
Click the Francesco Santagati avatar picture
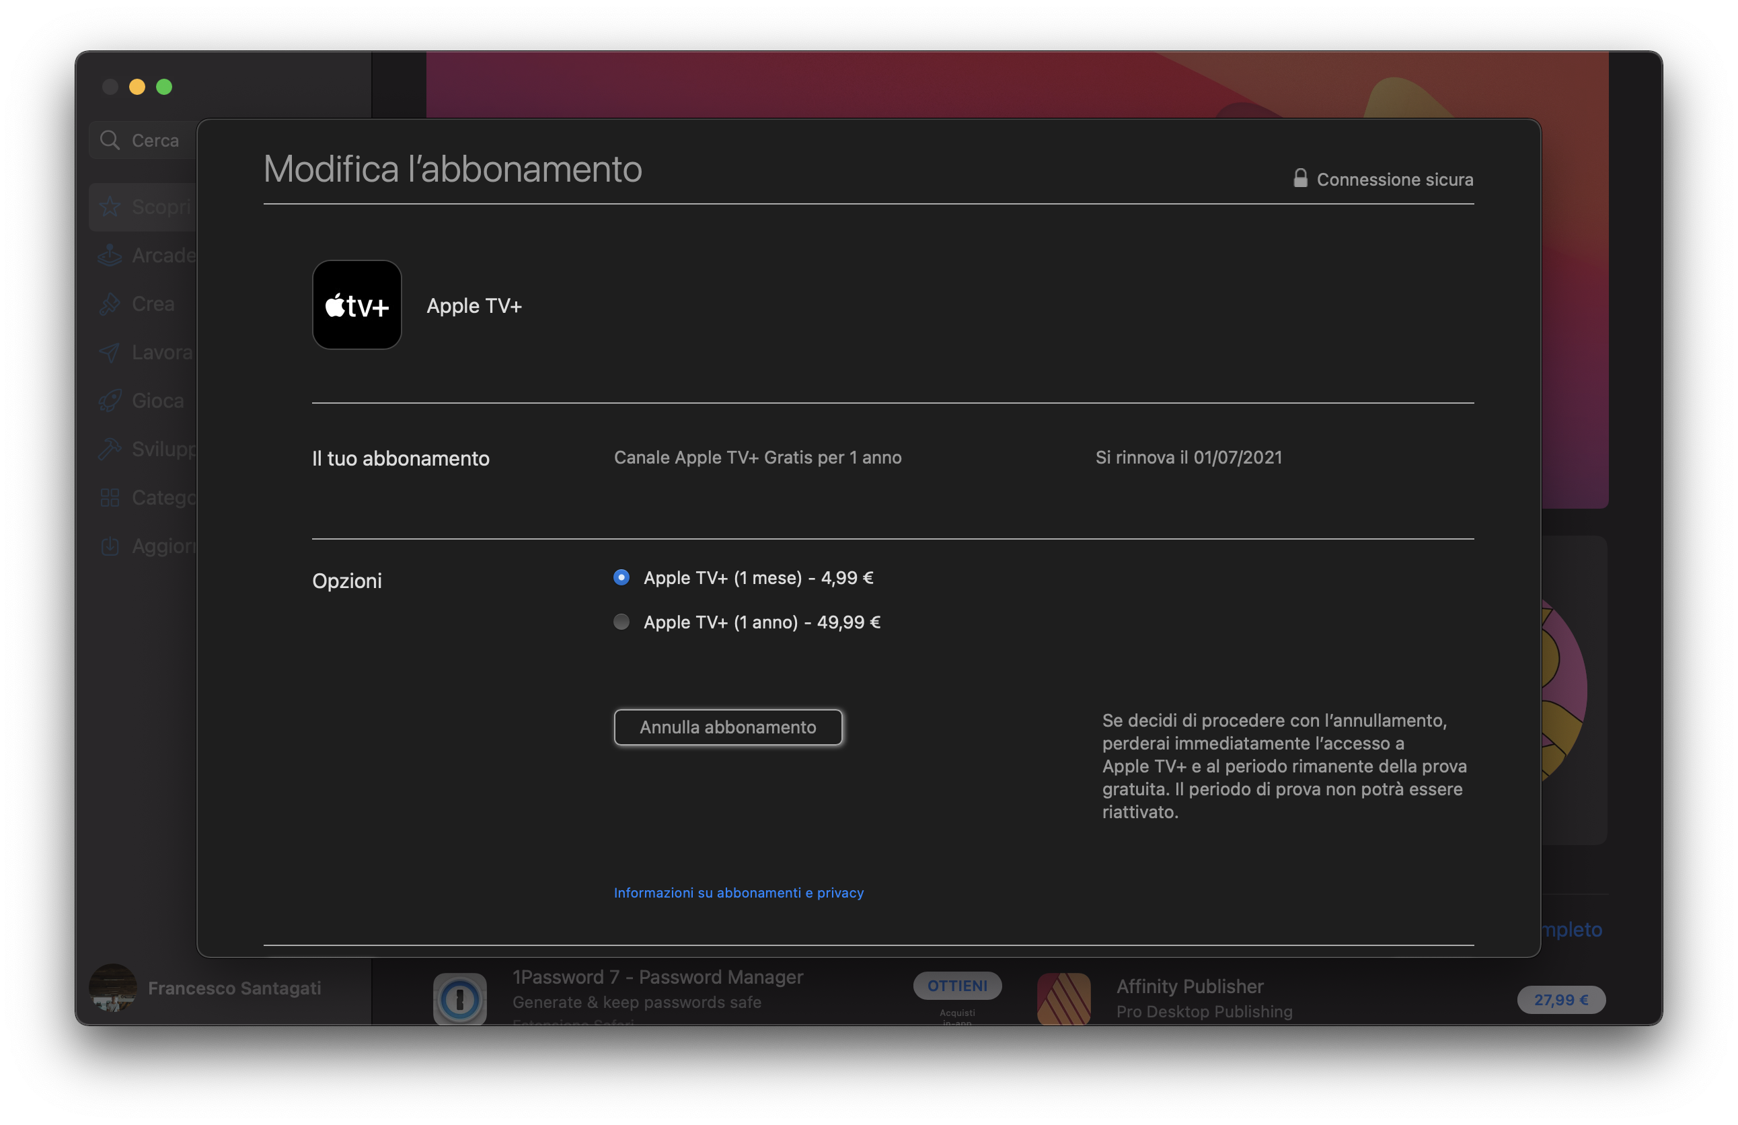112,988
